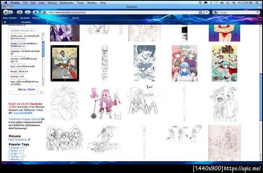Image resolution: width=263 pixels, height=173 pixels.
Task: Open a new tab with the plus button
Action: [50, 22]
